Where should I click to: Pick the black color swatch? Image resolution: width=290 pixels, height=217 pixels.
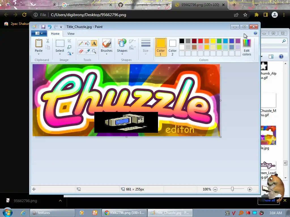(182, 41)
